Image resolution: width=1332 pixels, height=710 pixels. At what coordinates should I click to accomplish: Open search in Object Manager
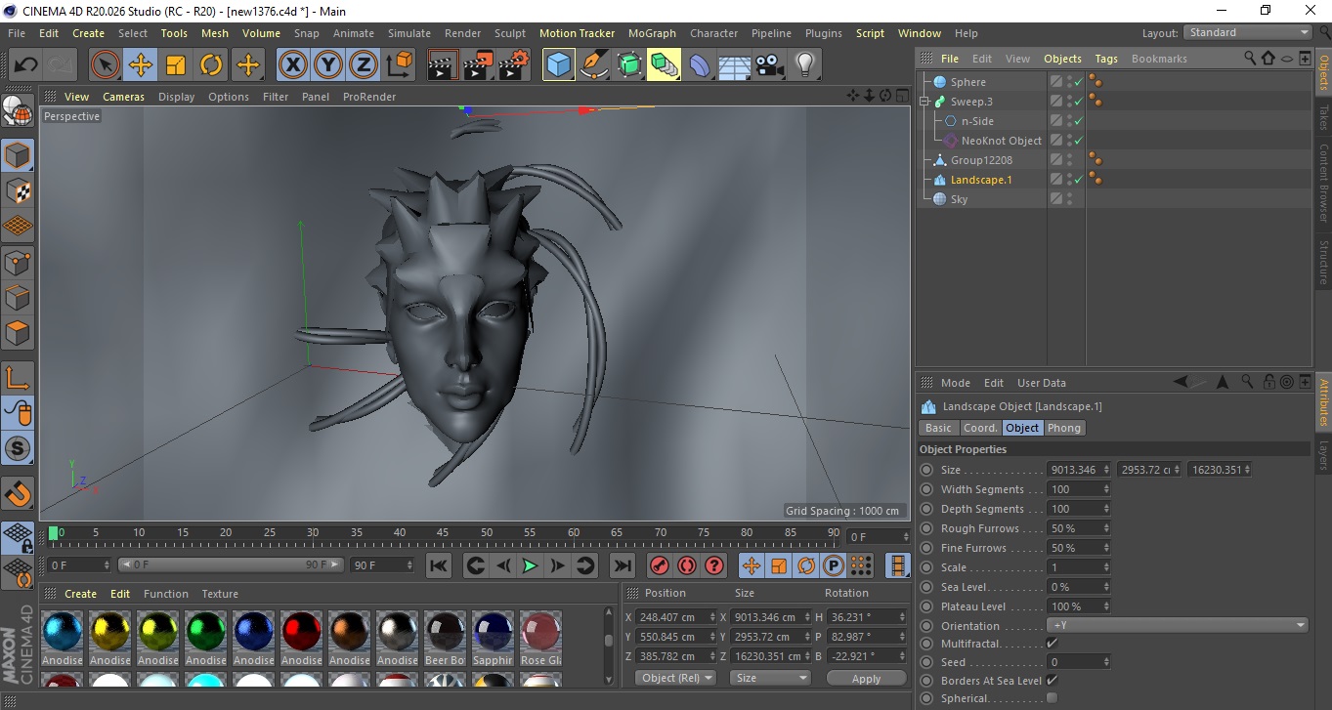1250,59
